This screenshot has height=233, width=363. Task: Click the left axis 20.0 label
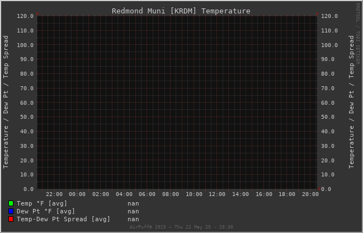coord(27,160)
